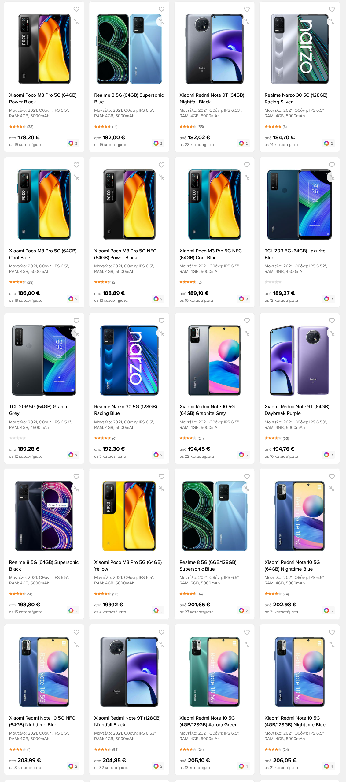Toggle heart on Realme 8 5G Supersonic Blue
Viewport: 346px width, 782px height.
pyautogui.click(x=162, y=9)
